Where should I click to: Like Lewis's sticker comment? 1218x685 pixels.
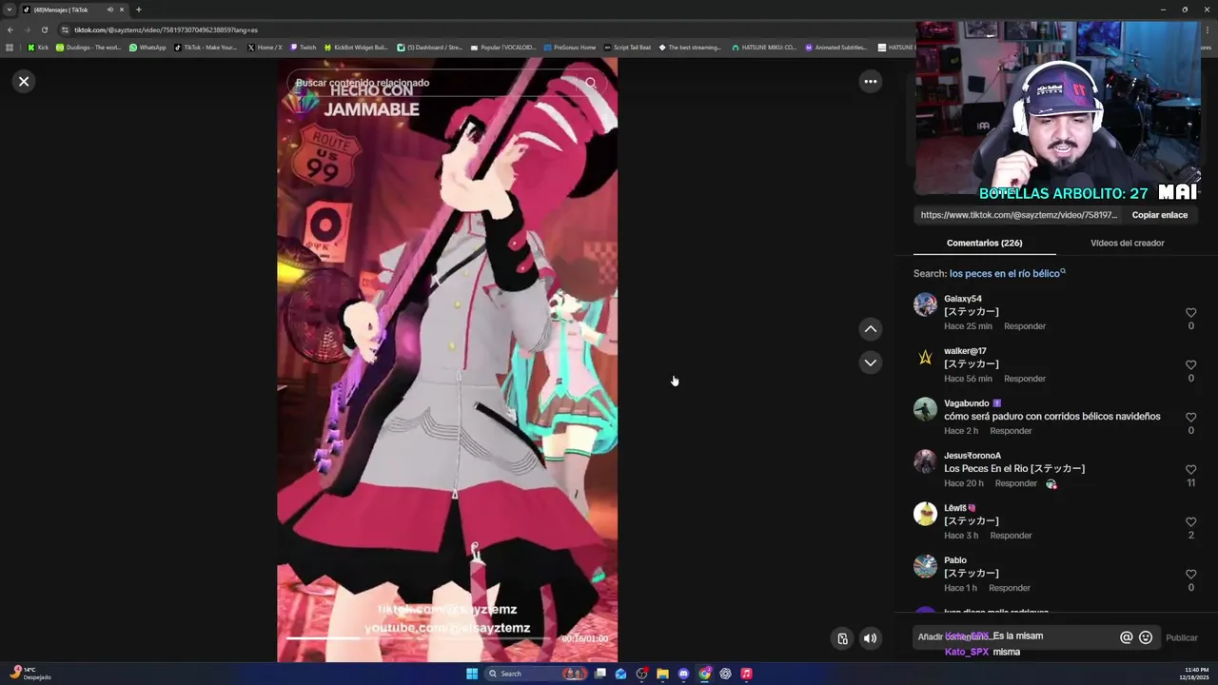(1190, 522)
